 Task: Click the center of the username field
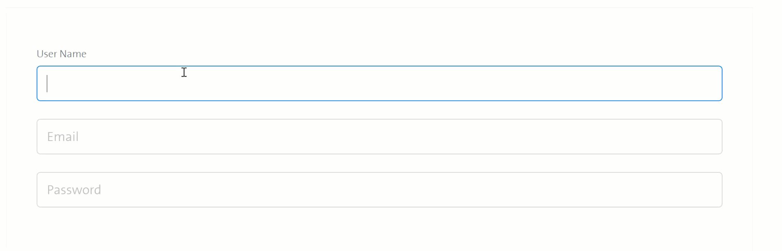tap(379, 83)
